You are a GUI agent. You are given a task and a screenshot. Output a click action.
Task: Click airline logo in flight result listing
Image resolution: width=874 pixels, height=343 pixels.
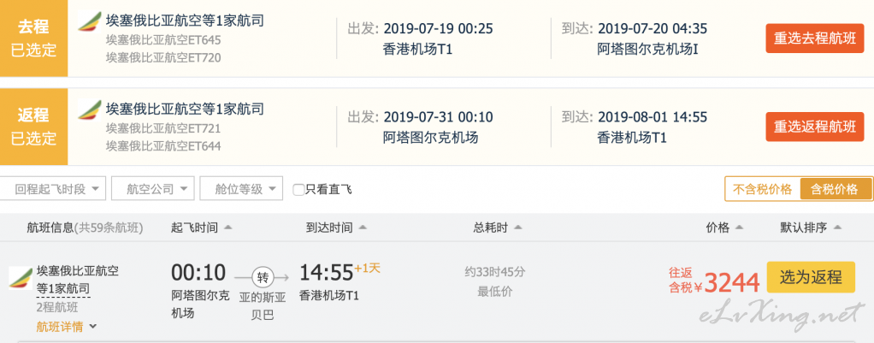click(x=21, y=277)
